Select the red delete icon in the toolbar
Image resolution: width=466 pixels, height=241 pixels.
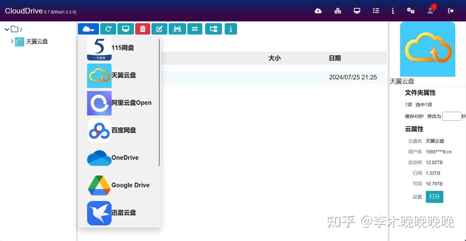coord(142,29)
